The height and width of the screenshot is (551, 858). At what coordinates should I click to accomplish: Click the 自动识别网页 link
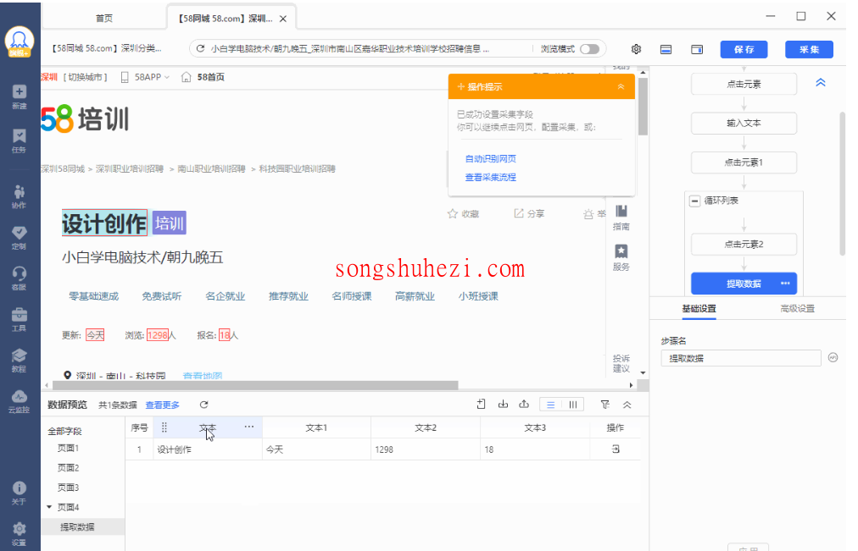[x=490, y=158]
